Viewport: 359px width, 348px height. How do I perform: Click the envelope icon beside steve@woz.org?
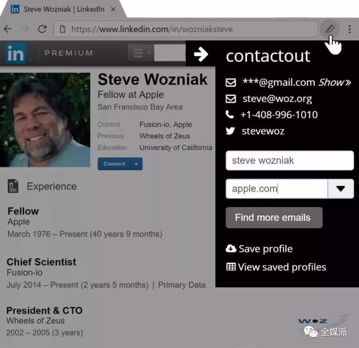click(x=231, y=99)
